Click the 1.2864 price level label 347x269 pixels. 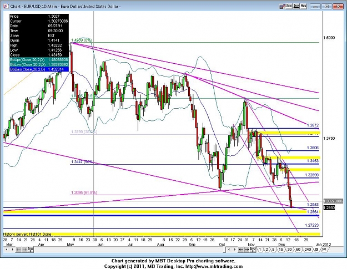(x=313, y=212)
